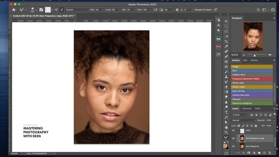Toggle Lock image pixels brush icon
Image resolution: width=279 pixels, height=157 pixels.
[x=243, y=126]
